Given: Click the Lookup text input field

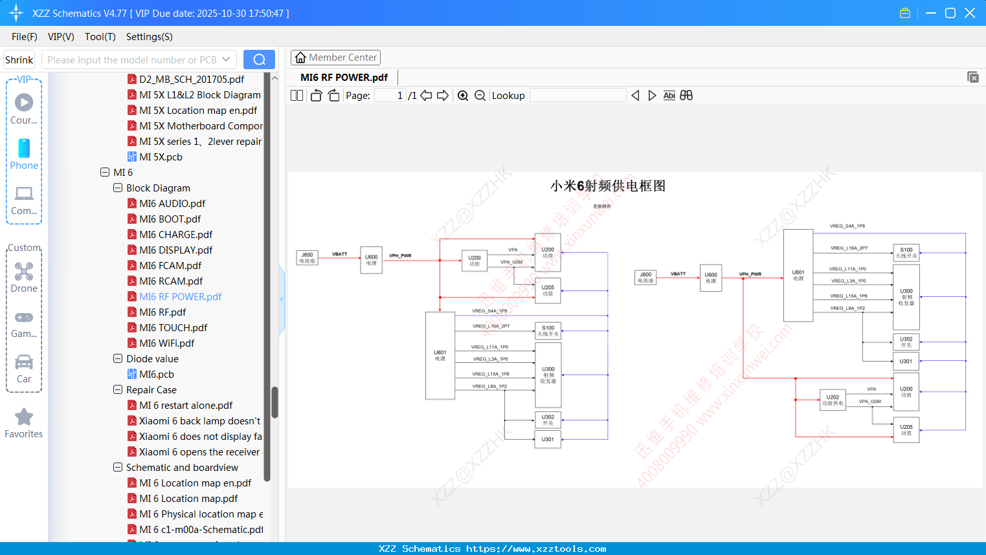Looking at the screenshot, I should (x=577, y=95).
